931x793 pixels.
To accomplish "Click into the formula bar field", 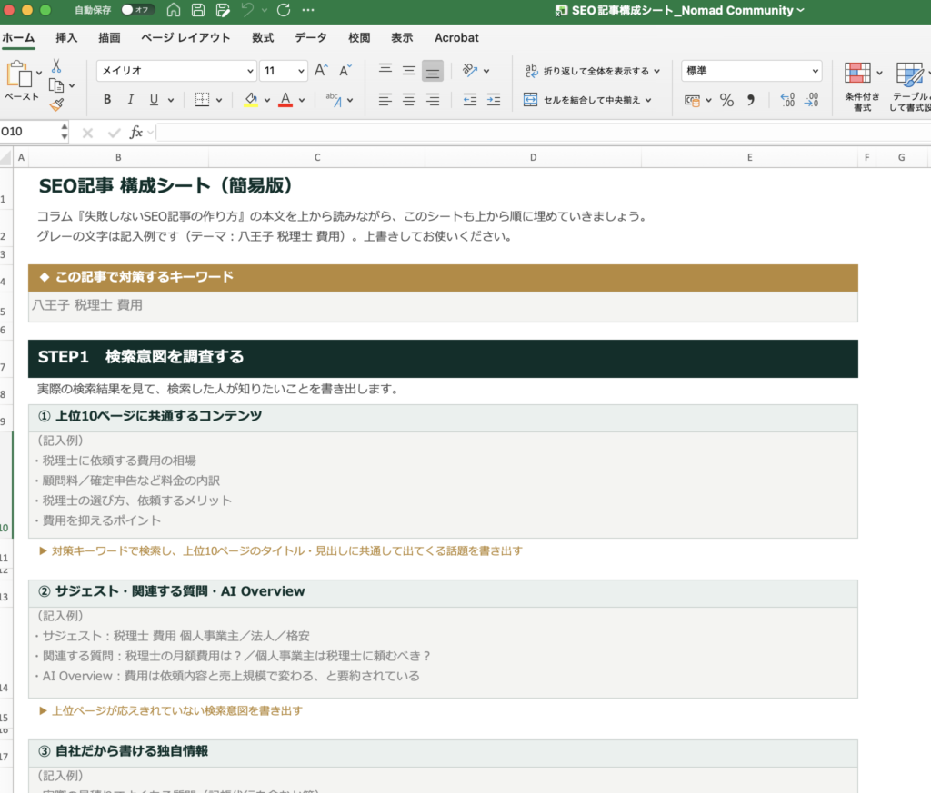I will point(544,132).
